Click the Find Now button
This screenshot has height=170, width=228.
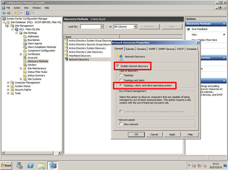tap(149, 27)
